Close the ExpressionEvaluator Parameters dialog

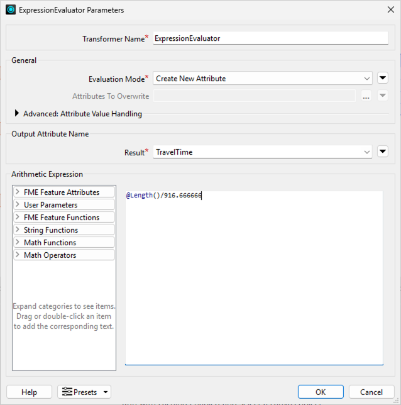click(x=391, y=10)
